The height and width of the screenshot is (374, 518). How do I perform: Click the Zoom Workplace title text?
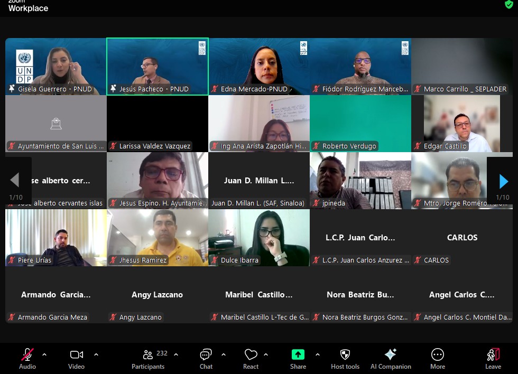coord(28,6)
